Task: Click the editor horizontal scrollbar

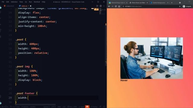Action: coord(35,105)
